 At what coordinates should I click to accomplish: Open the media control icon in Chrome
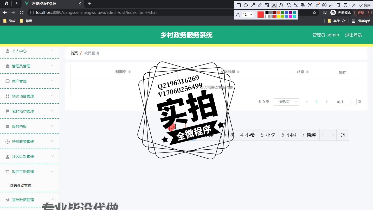(325, 12)
